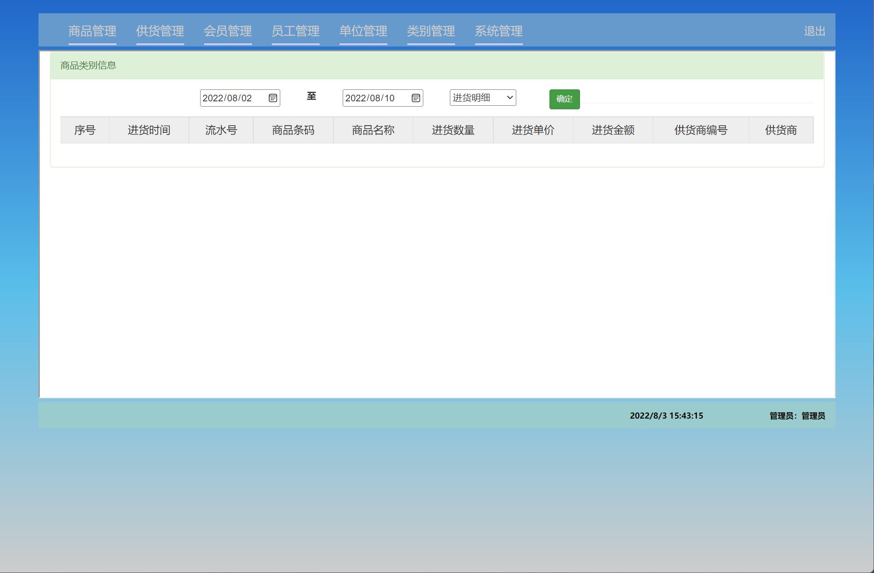Open the 系统管理 section
The width and height of the screenshot is (874, 573).
[499, 31]
